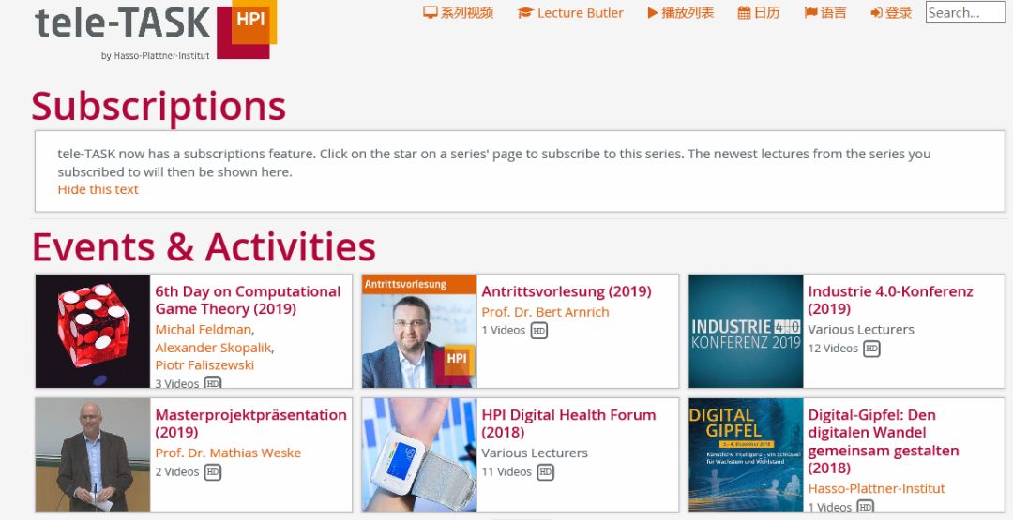Screen dimensions: 1013x520
Task: Click the HD badge next to 12 Videos
Action: 871,349
